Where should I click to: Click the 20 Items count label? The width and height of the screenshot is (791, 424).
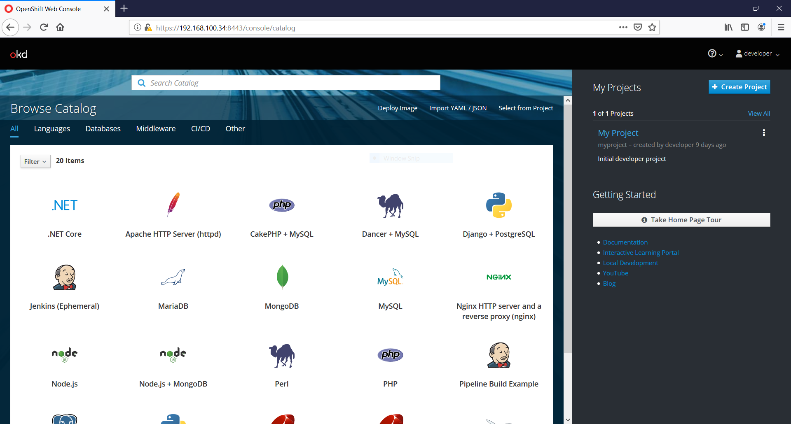[x=70, y=161]
